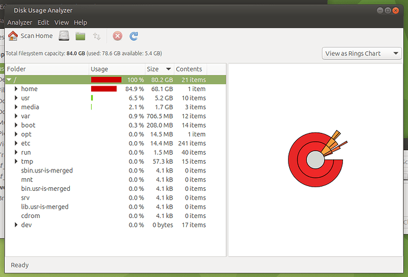Sort by the Size column header
The image size is (408, 277).
pos(159,69)
